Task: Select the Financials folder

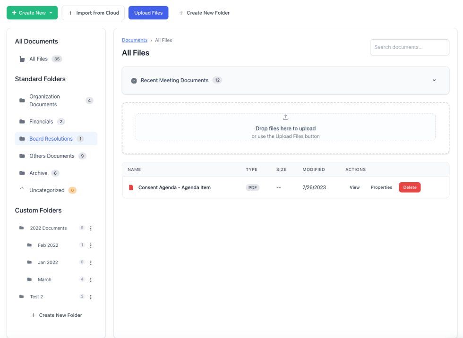Action: coord(56,121)
